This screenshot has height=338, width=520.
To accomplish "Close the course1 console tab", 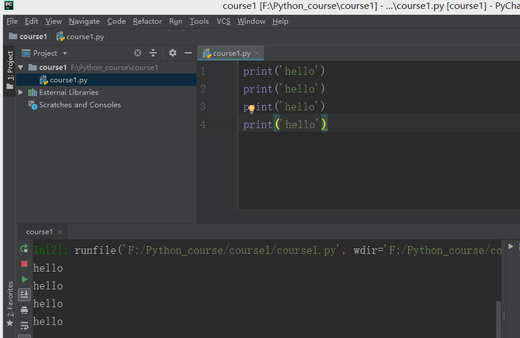I will coord(60,232).
